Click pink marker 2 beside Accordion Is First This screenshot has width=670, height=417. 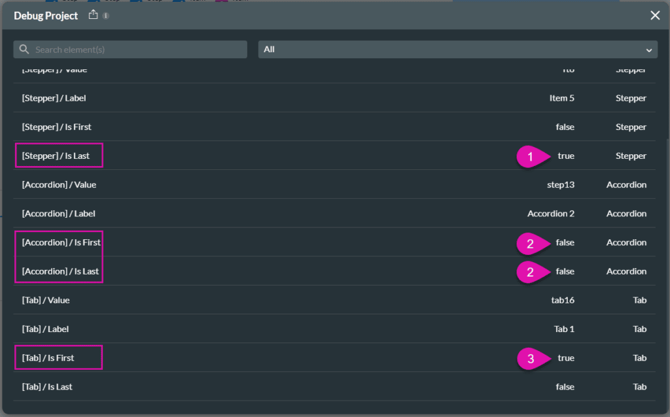click(x=531, y=242)
